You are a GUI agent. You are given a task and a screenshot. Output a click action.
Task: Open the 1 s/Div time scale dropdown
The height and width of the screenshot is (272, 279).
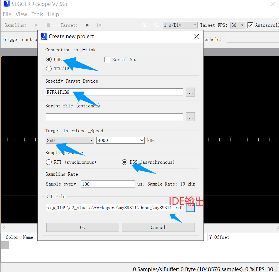coord(180,25)
